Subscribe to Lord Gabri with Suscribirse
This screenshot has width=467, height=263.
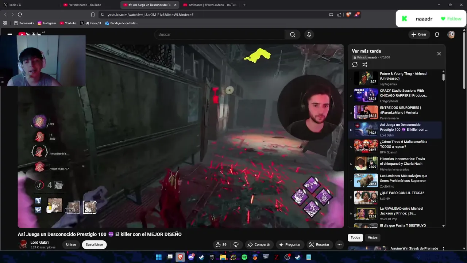pyautogui.click(x=94, y=245)
